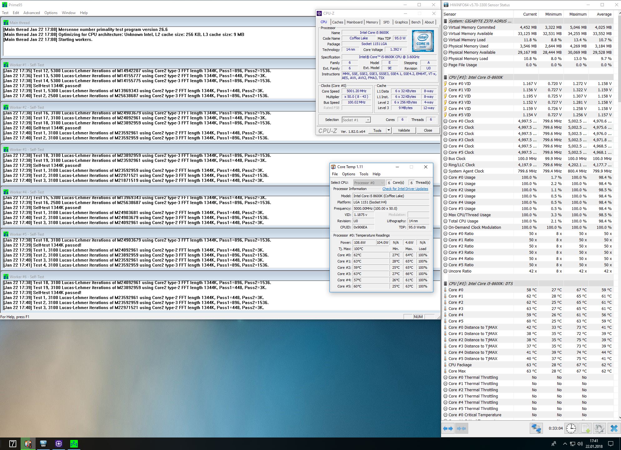The height and width of the screenshot is (450, 621).
Task: Open the Socket #1 selection dropdown in CPU-Z
Action: 356,120
